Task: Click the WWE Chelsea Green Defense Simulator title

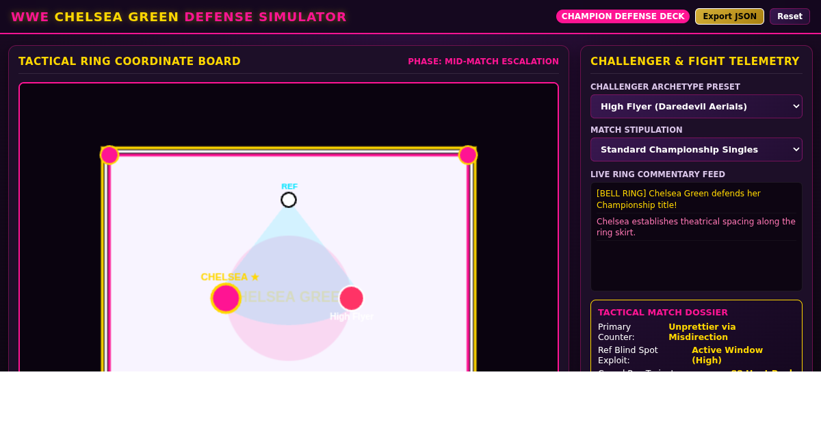Action: tap(179, 17)
